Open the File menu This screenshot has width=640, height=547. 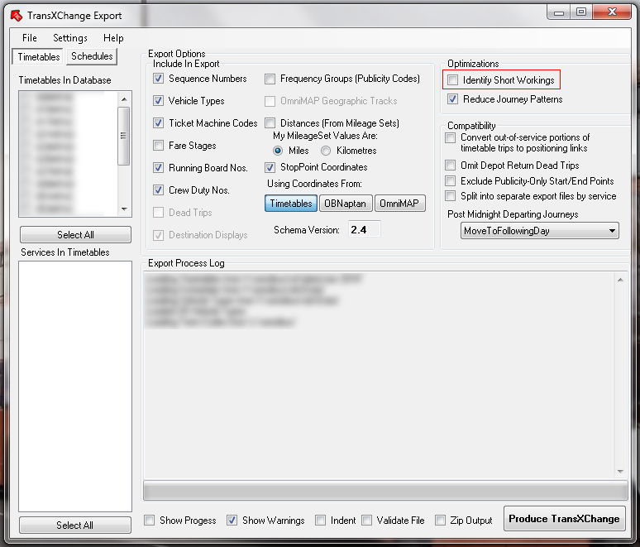(x=30, y=38)
